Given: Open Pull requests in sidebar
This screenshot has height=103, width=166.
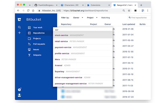Looking at the screenshot, I should point(39,44).
